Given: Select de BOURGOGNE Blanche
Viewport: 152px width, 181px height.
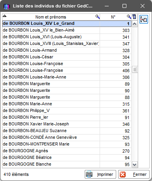Looking at the screenshot, I should pos(67,164).
